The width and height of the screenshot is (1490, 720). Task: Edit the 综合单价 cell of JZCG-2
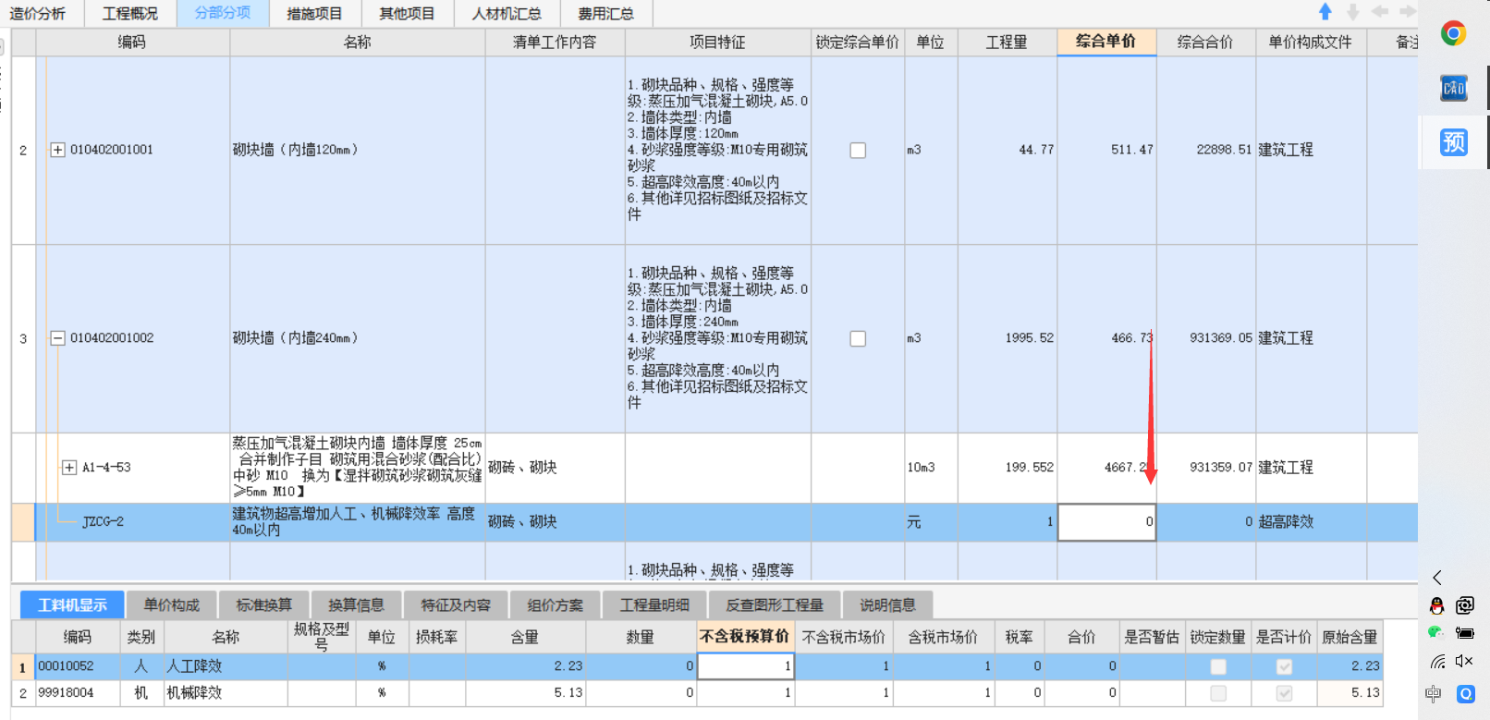(1106, 522)
